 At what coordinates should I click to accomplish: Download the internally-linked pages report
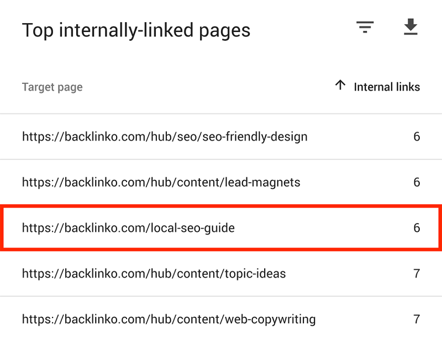pyautogui.click(x=411, y=26)
